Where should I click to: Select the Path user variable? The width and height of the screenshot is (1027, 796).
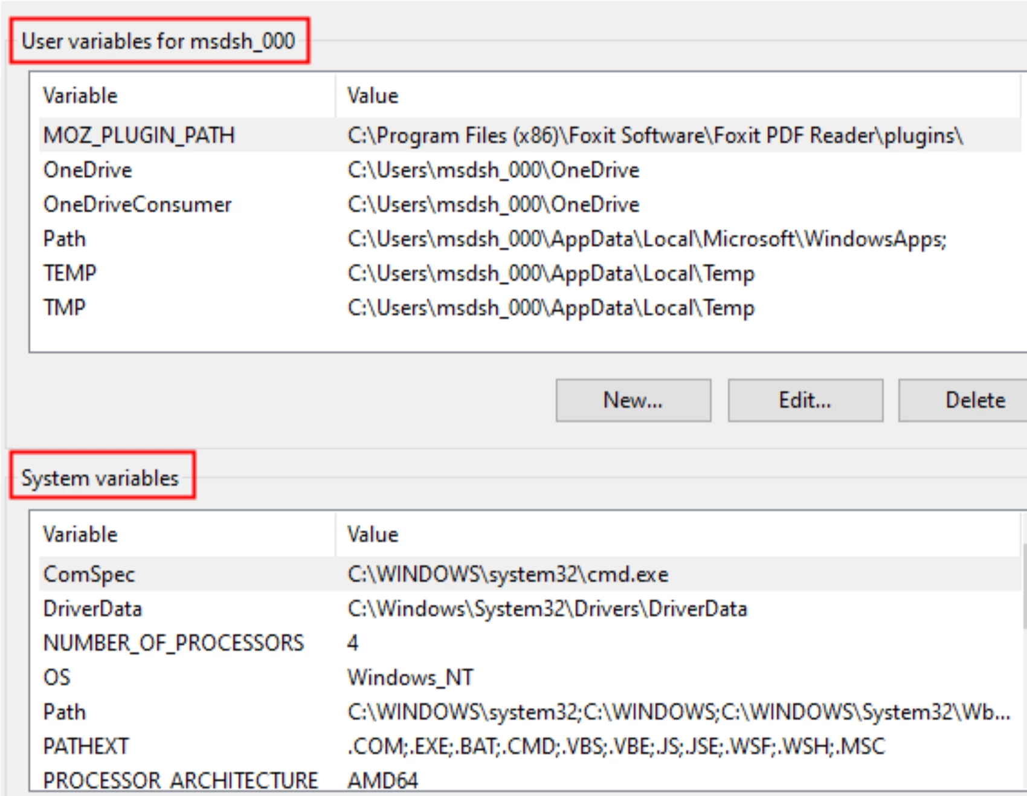tap(64, 239)
